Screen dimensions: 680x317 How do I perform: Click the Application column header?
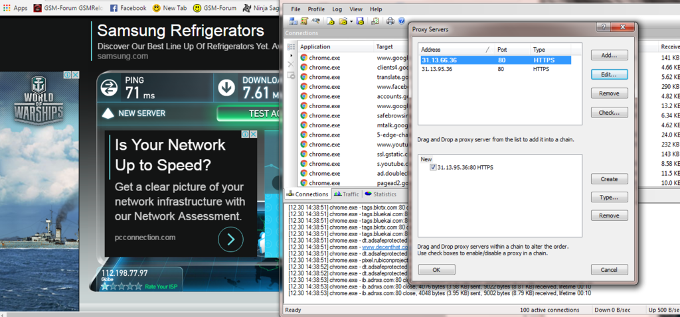[335, 47]
